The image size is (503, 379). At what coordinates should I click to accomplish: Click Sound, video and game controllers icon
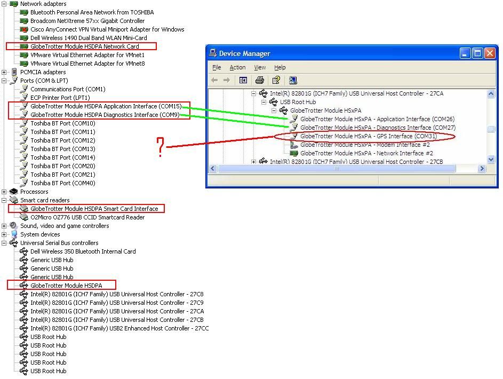pos(13,226)
